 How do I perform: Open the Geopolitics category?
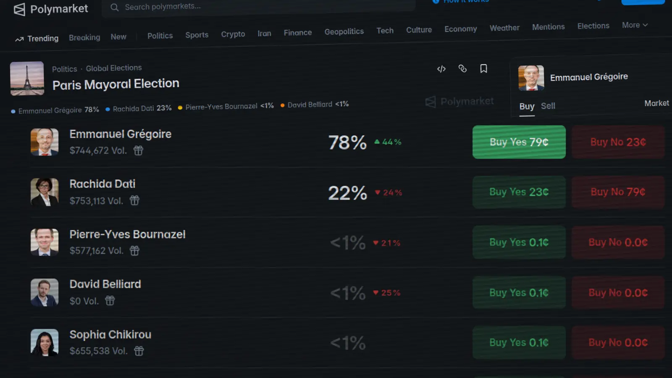(x=344, y=31)
